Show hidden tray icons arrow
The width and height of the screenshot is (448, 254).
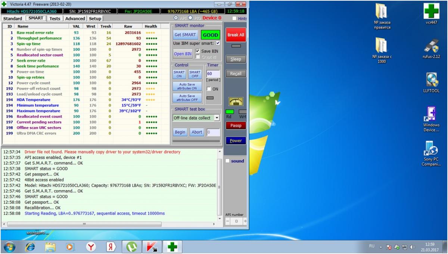click(381, 247)
